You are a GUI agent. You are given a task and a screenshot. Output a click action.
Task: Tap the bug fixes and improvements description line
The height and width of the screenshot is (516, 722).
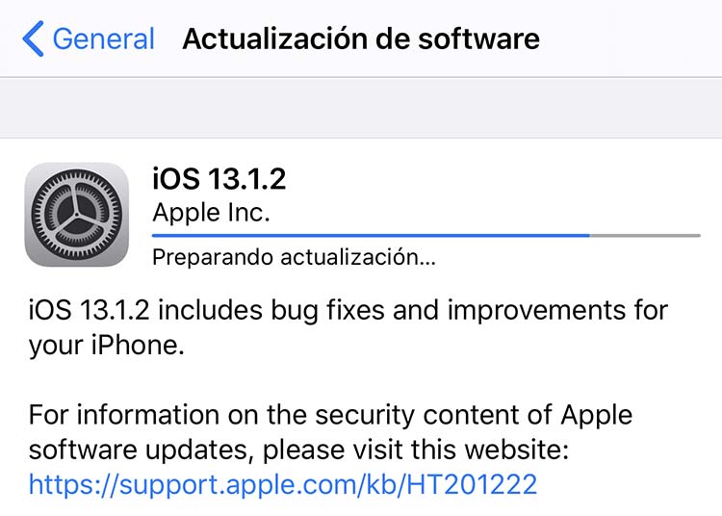348,310
